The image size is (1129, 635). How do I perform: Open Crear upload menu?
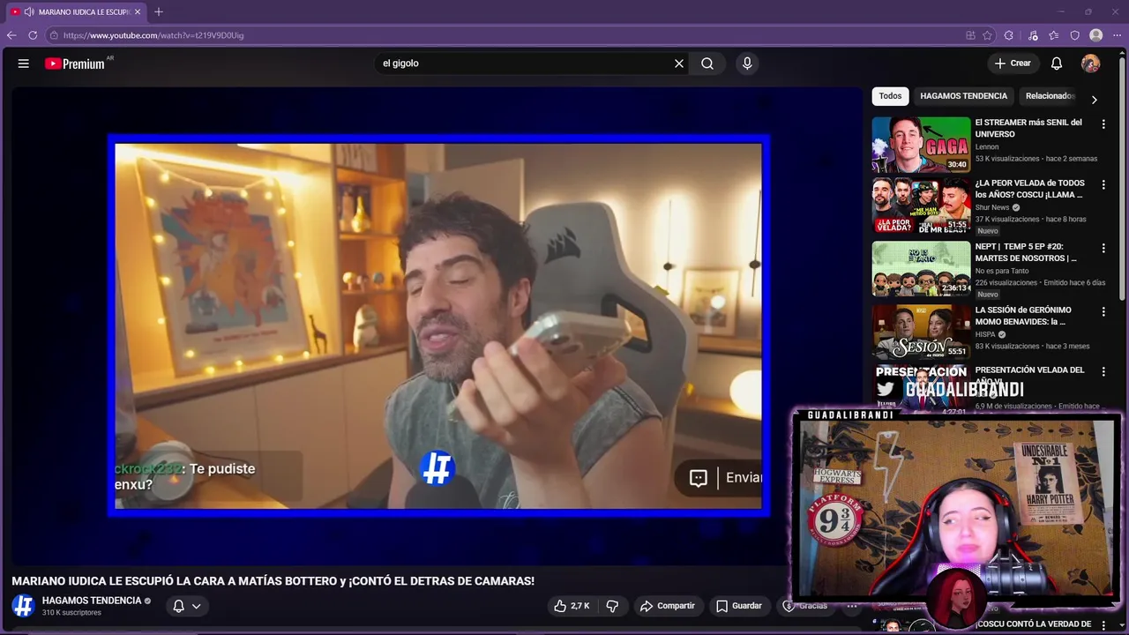click(x=1013, y=63)
